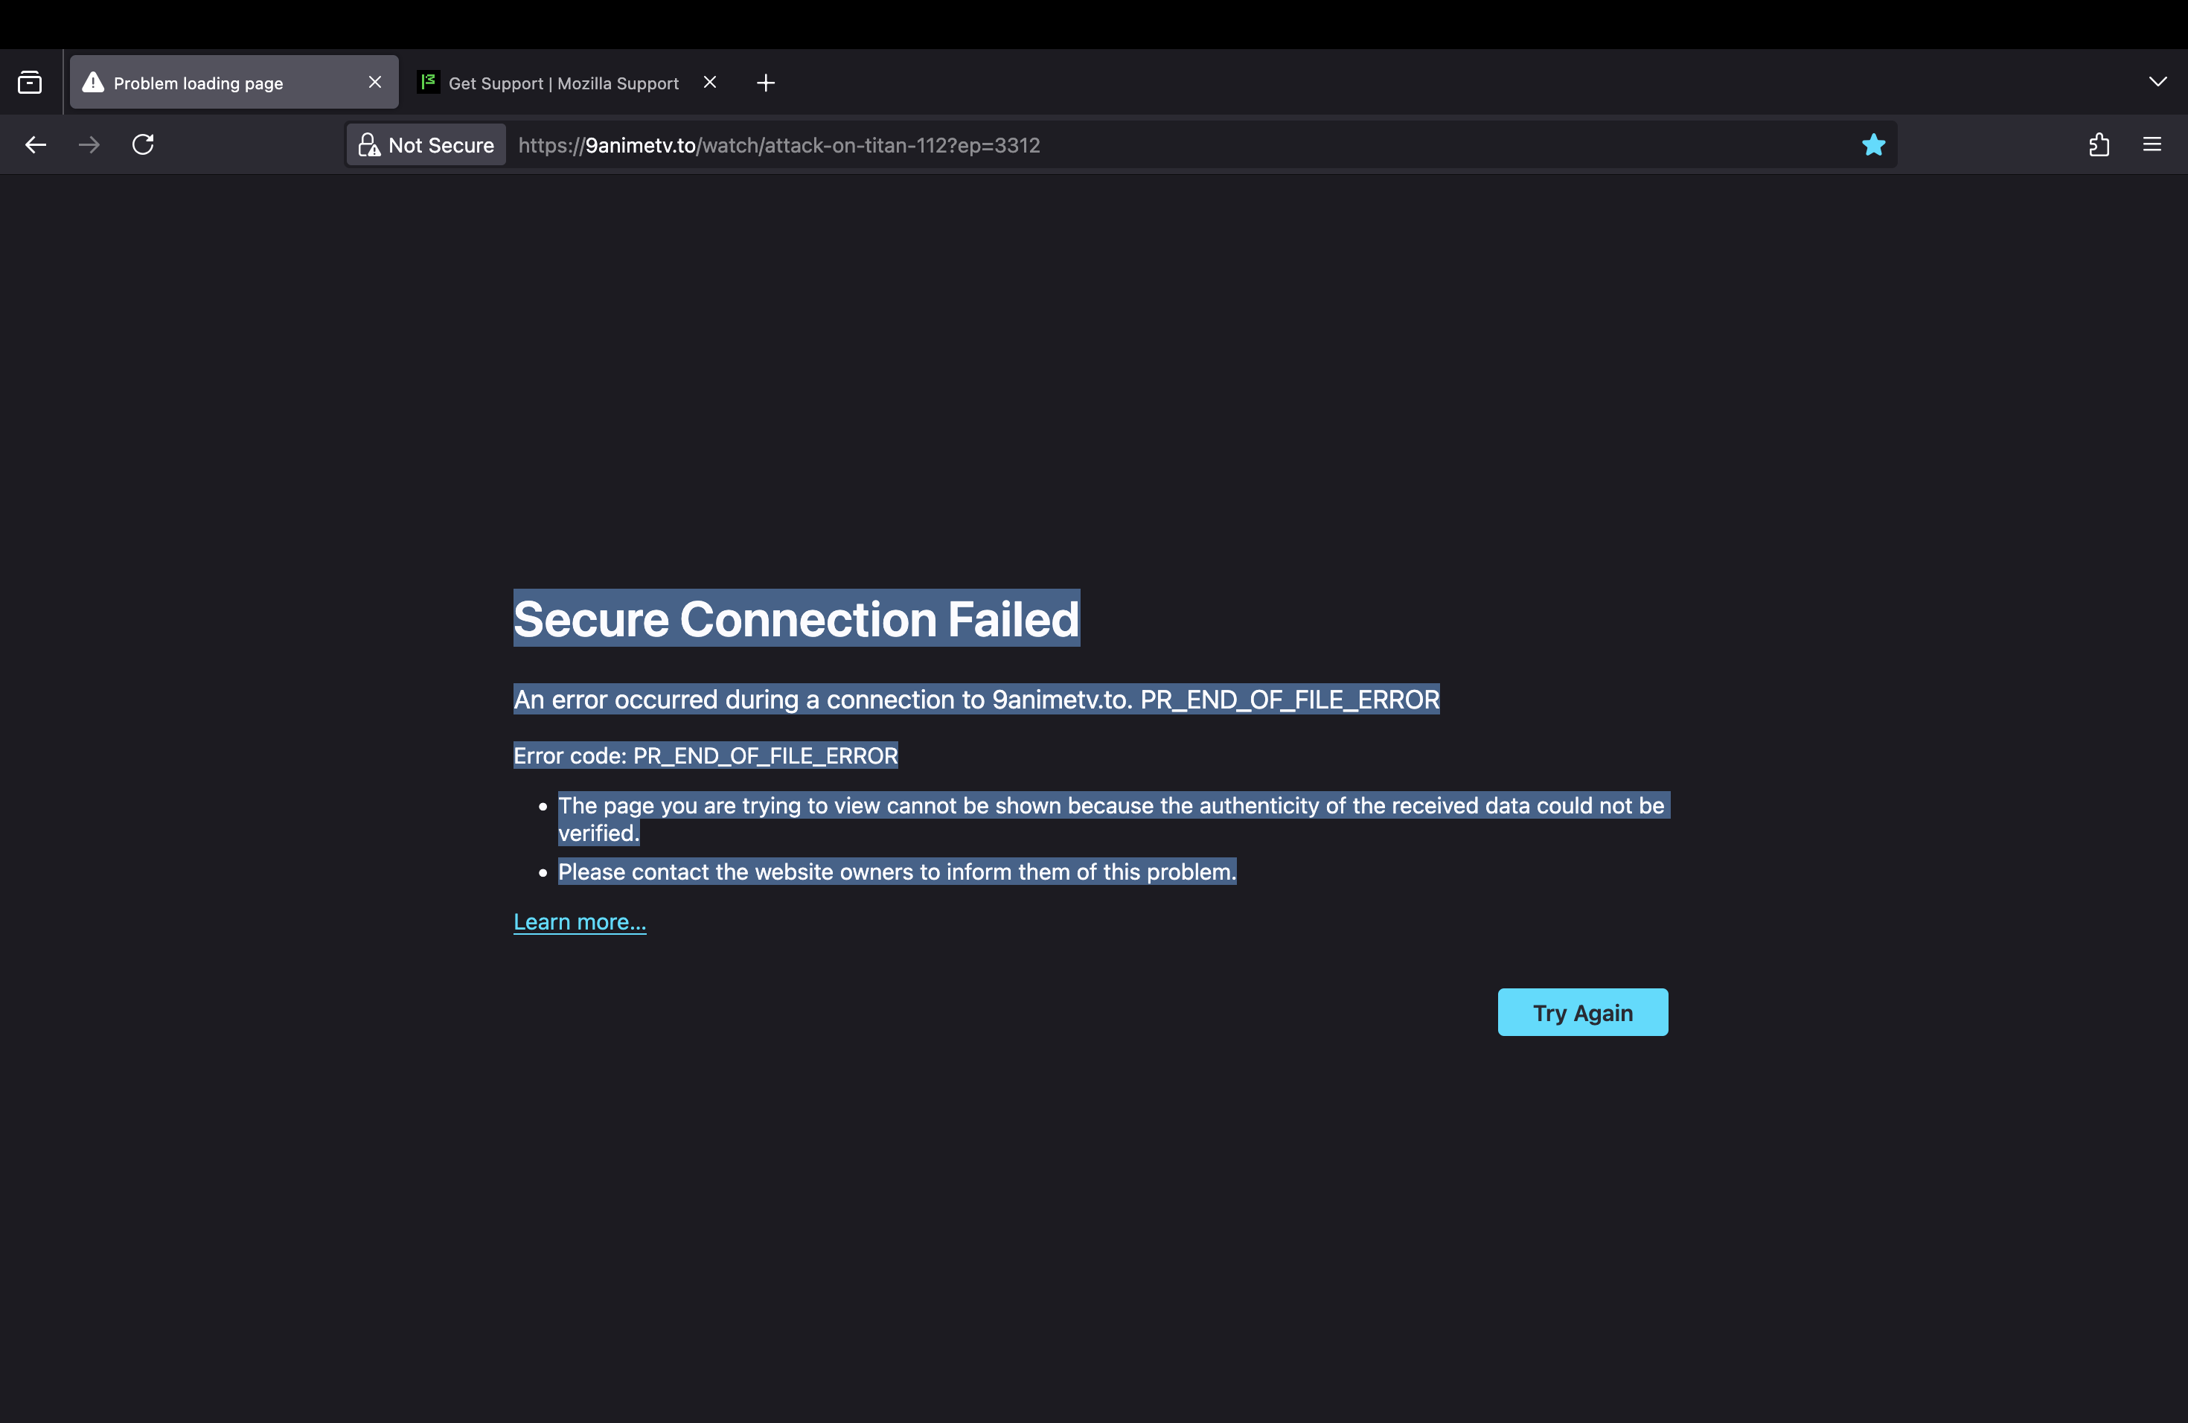This screenshot has height=1423, width=2188.
Task: Open the hamburger application menu
Action: [x=2152, y=144]
